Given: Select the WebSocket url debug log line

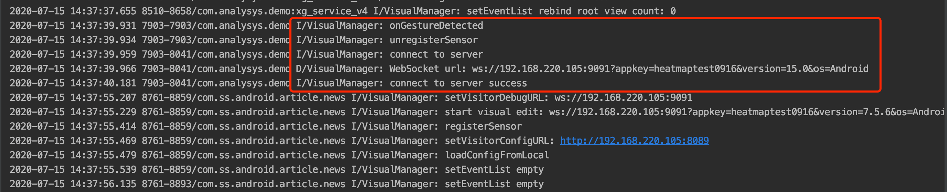Looking at the screenshot, I should [439, 69].
